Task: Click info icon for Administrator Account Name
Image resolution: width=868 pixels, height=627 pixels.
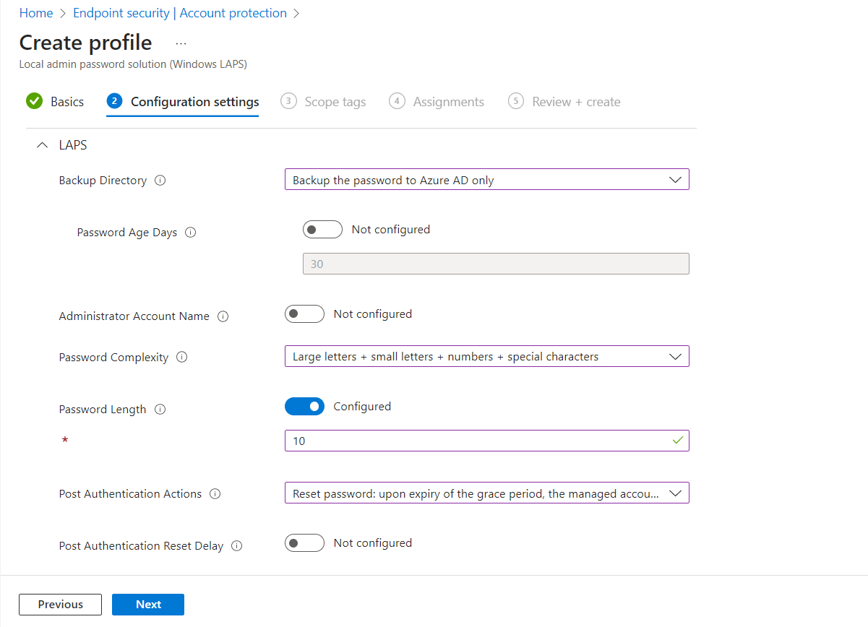Action: pyautogui.click(x=223, y=316)
